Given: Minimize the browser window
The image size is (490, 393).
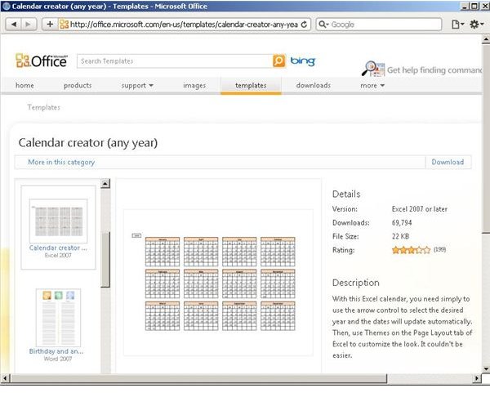Looking at the screenshot, I should [x=465, y=6].
